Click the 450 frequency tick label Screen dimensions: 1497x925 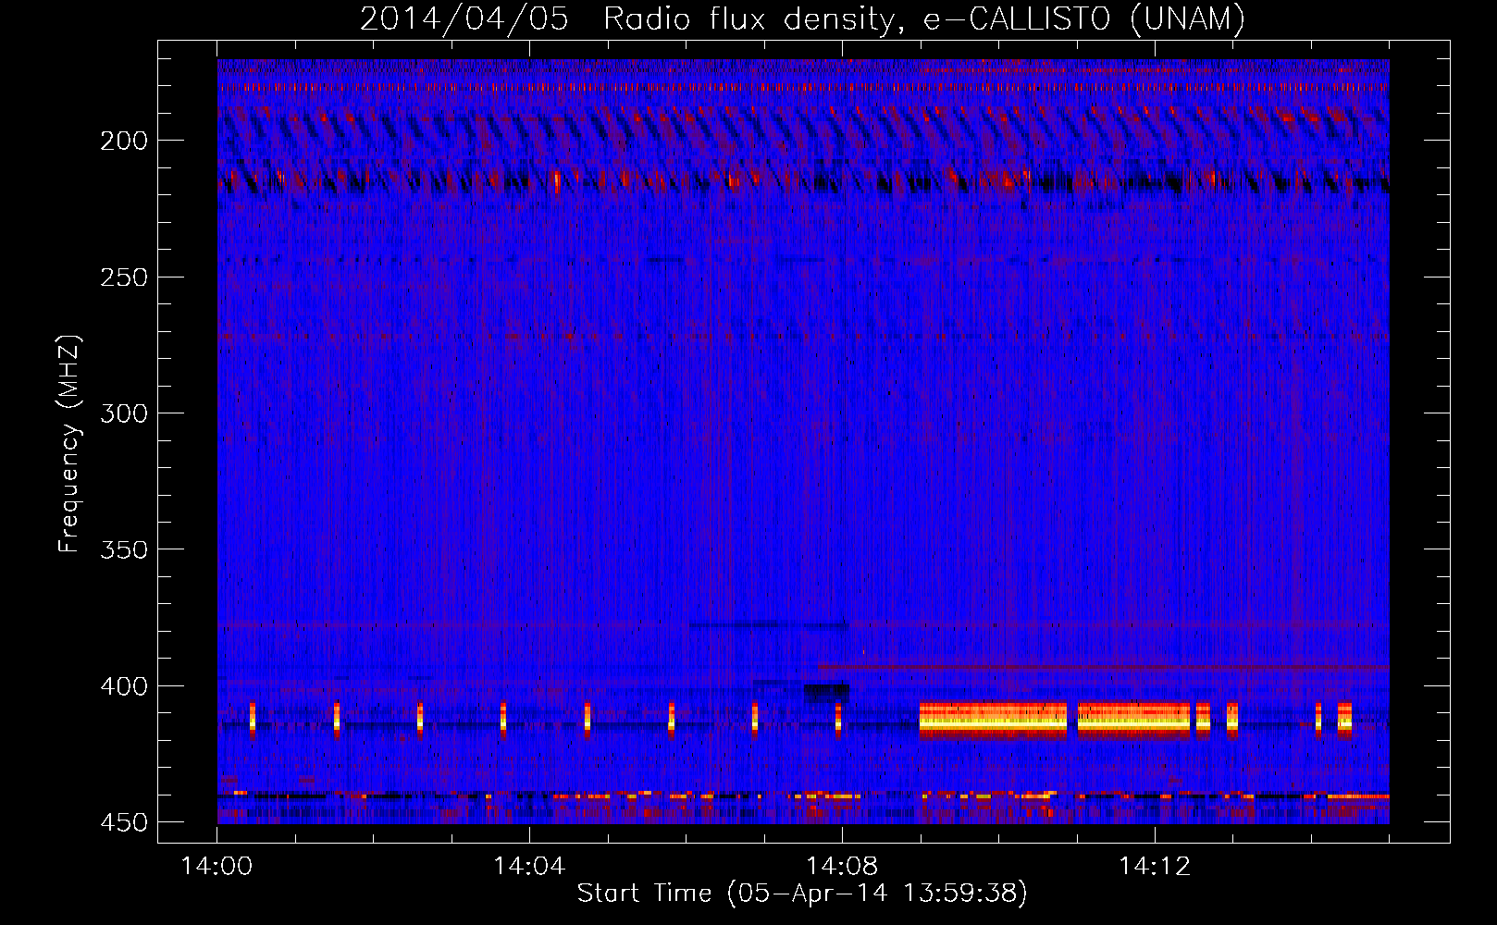point(124,823)
